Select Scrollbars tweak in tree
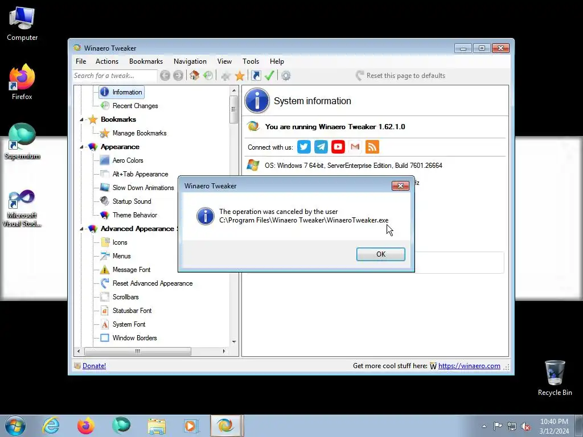This screenshot has height=437, width=583. pyautogui.click(x=125, y=297)
